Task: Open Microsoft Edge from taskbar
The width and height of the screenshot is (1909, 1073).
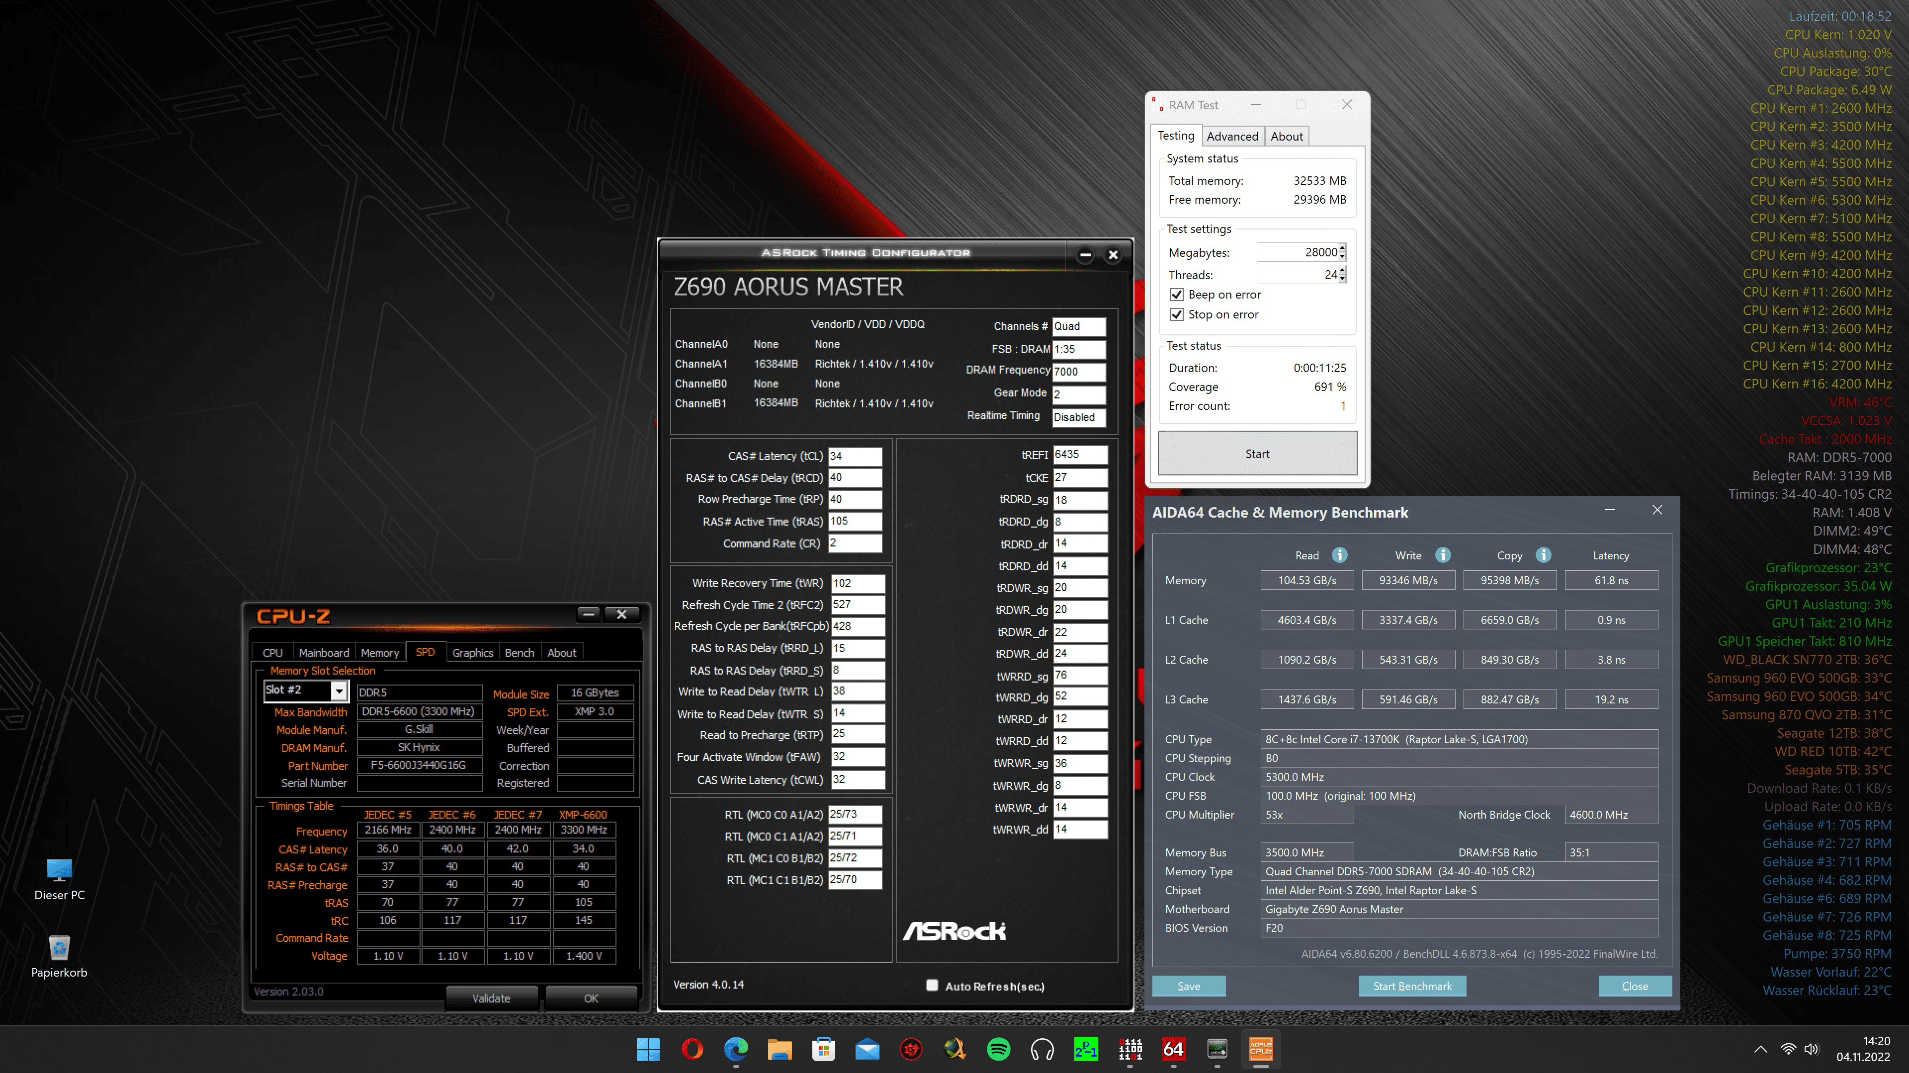Action: click(736, 1049)
